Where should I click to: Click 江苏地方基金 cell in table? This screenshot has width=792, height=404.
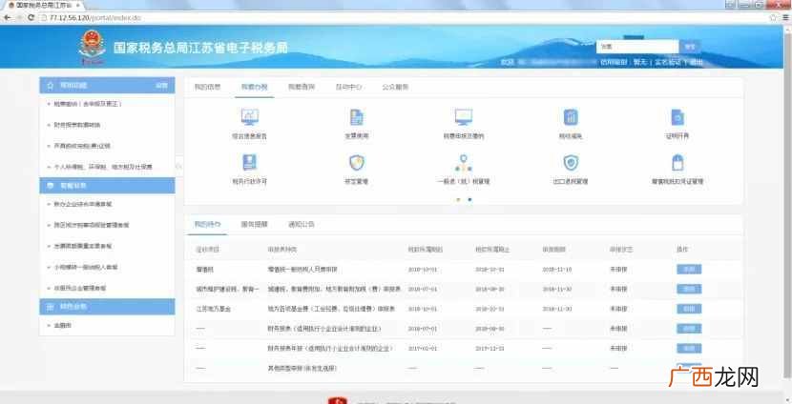click(213, 309)
